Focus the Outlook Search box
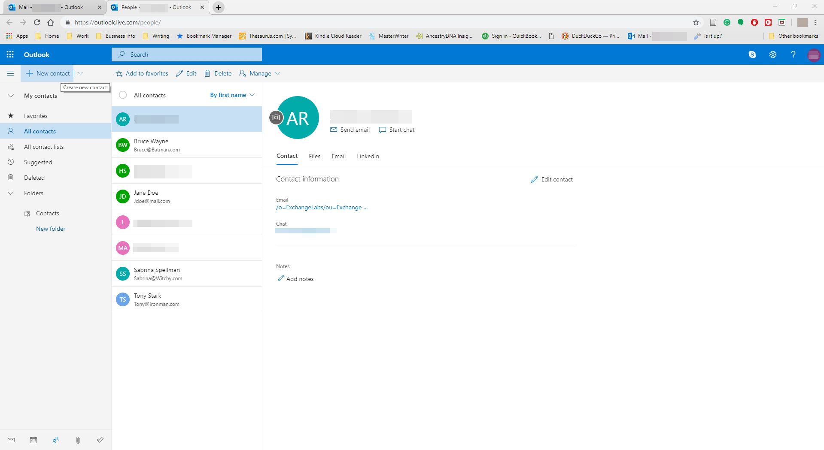Image resolution: width=824 pixels, height=450 pixels. (x=187, y=54)
